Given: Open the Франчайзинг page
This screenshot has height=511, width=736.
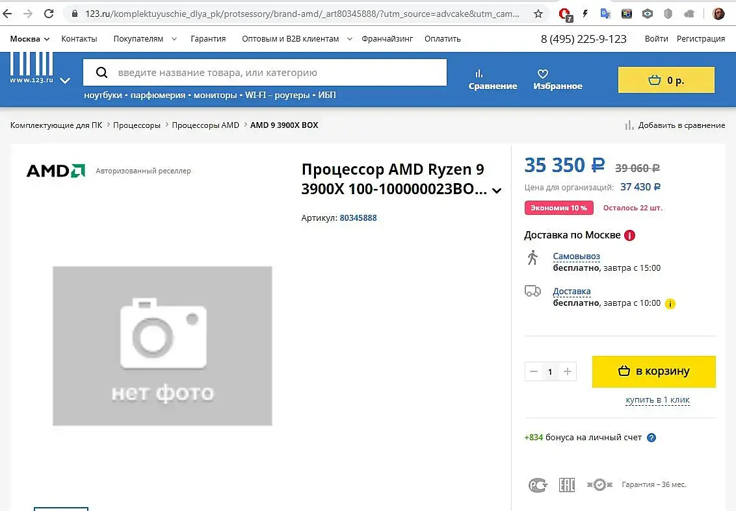Looking at the screenshot, I should 388,39.
